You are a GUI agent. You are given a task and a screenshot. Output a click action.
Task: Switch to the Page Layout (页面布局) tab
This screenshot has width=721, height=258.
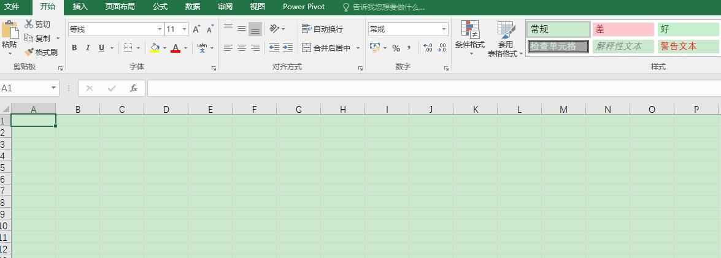(120, 7)
